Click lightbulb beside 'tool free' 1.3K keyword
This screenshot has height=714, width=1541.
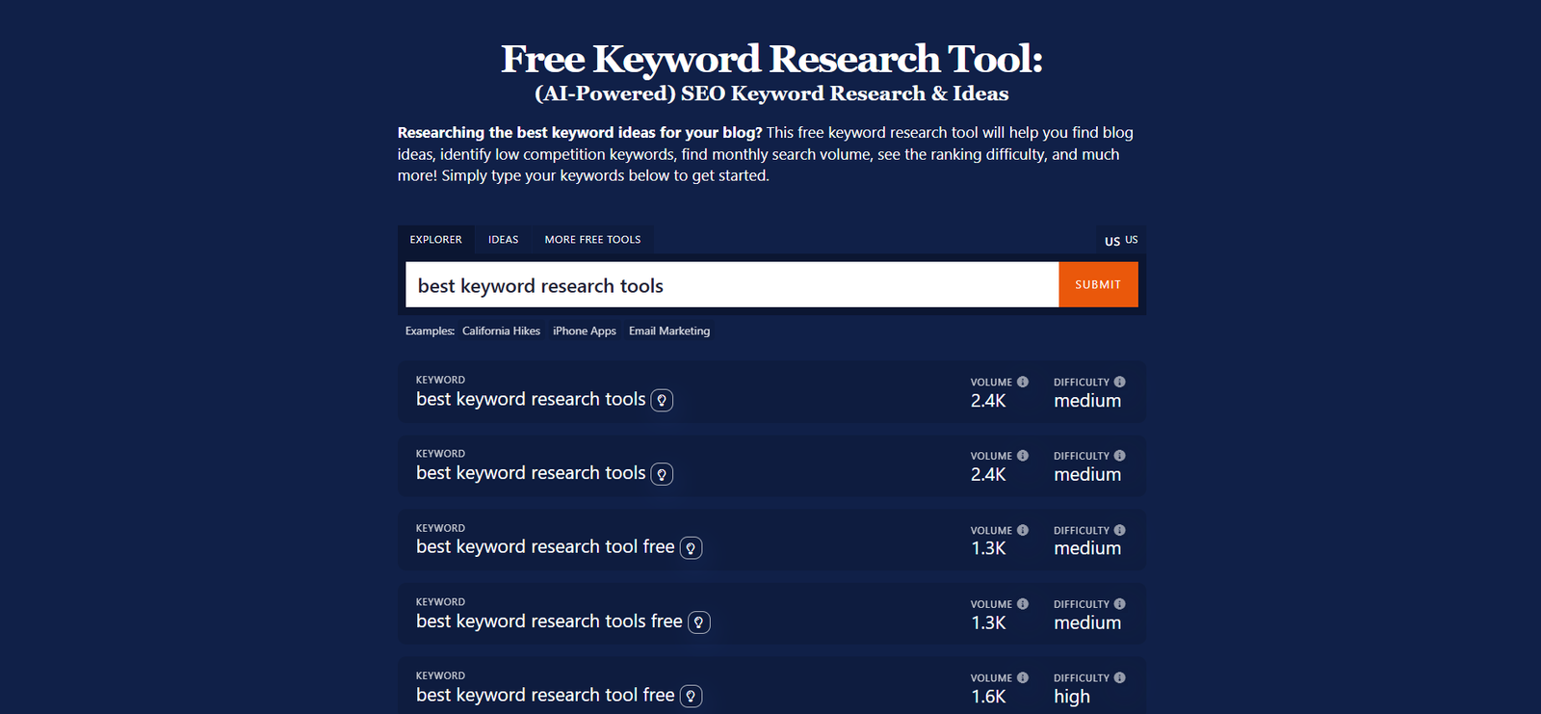pyautogui.click(x=691, y=548)
